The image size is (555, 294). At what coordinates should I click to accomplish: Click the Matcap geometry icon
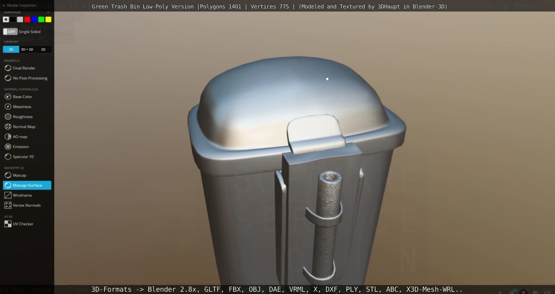click(8, 175)
